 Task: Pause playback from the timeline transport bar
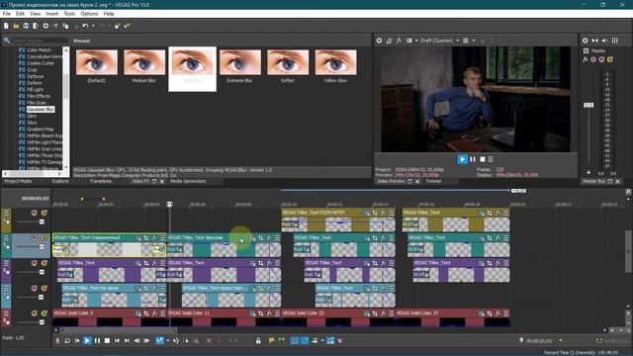97,340
